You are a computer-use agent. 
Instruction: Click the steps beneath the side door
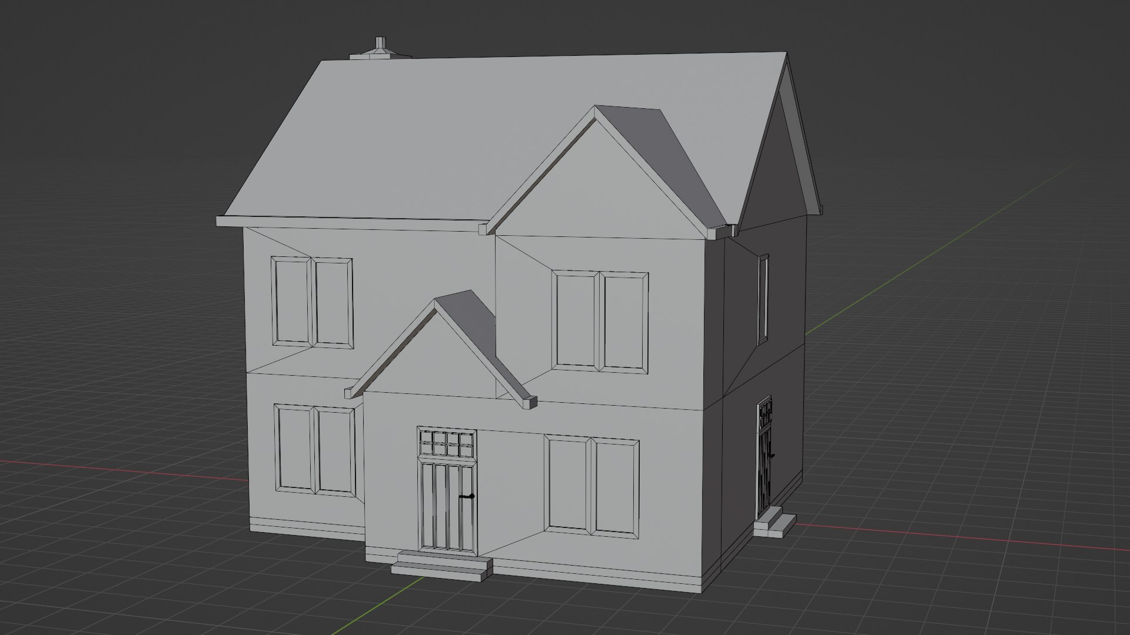(775, 523)
